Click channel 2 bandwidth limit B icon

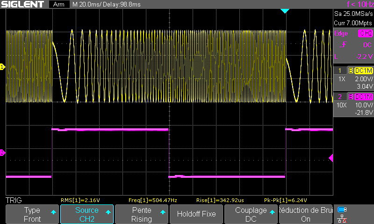(x=350, y=97)
